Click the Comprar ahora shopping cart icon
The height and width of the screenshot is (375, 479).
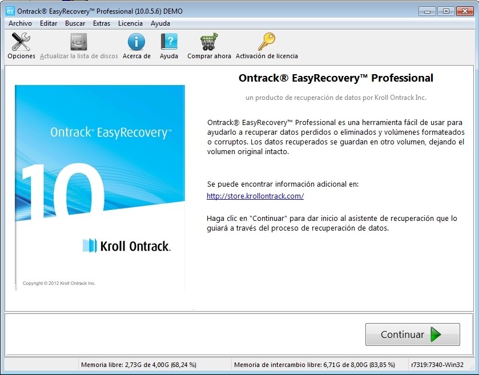209,42
